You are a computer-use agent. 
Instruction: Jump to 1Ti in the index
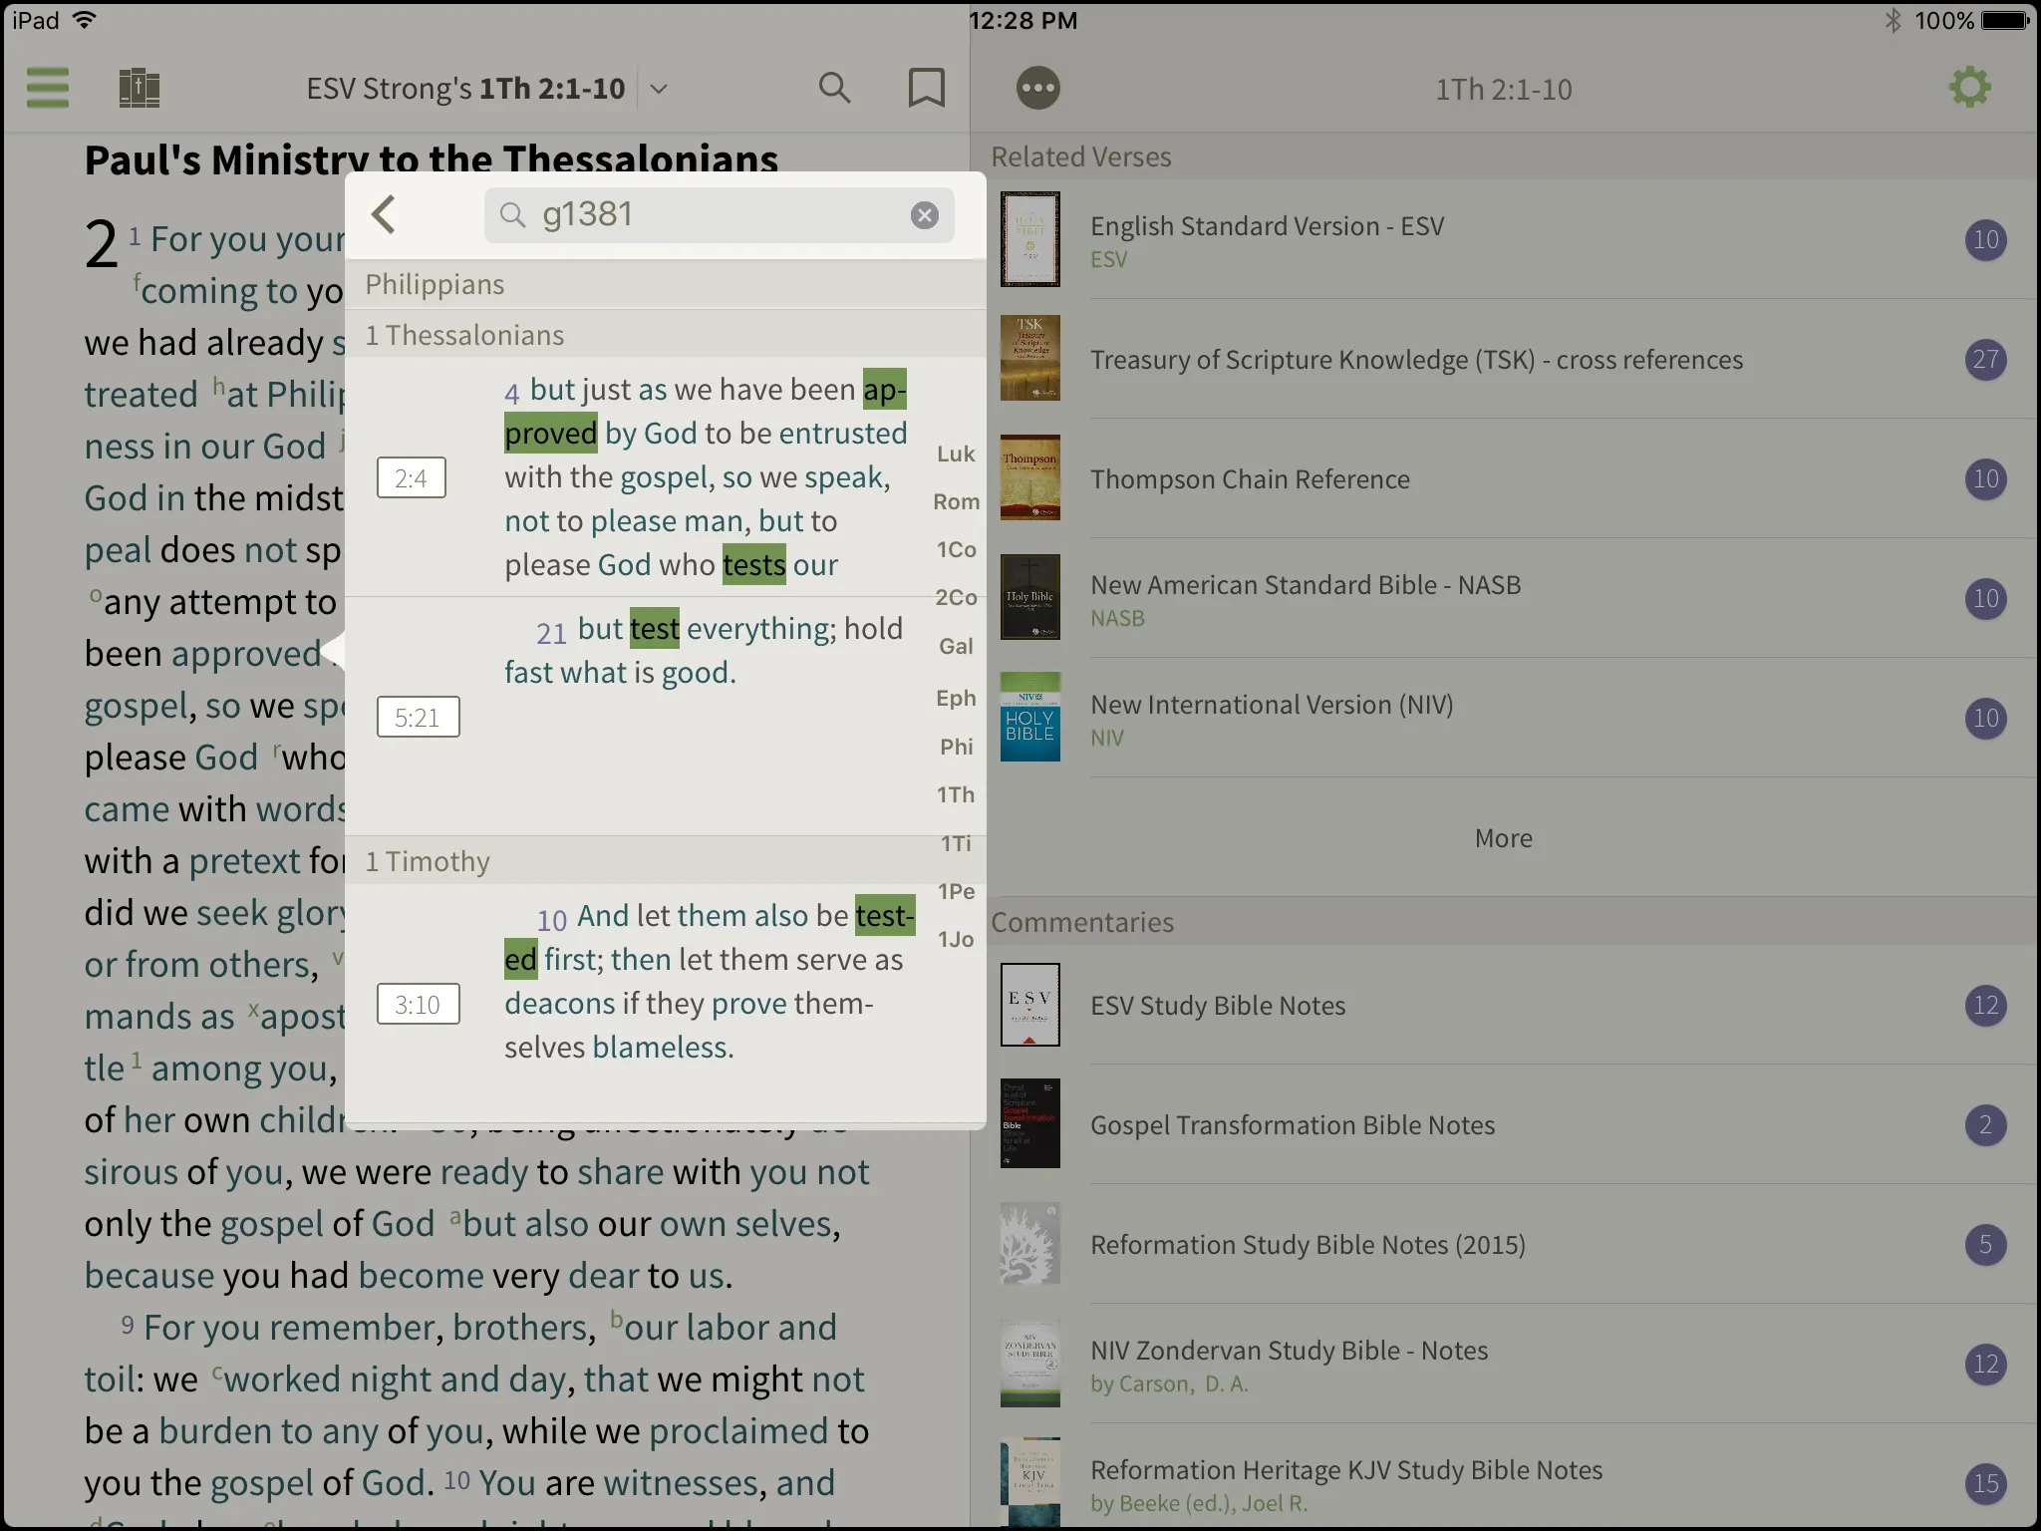[956, 843]
